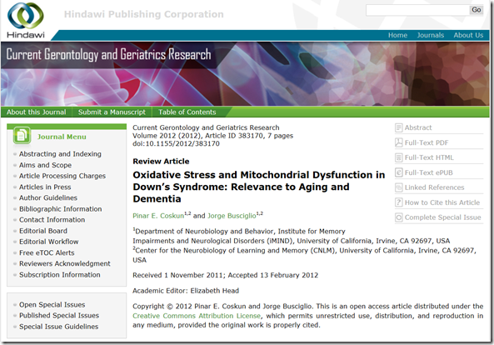The image size is (494, 345).
Task: Focus the search input field
Action: tap(417, 10)
